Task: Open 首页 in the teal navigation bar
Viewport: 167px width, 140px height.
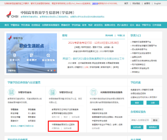Action: pyautogui.click(x=7, y=25)
